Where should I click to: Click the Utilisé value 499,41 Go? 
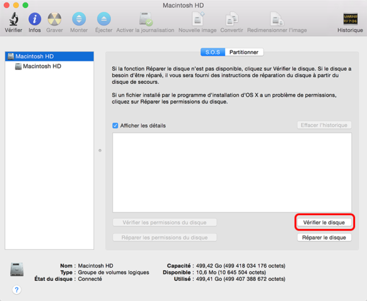pyautogui.click(x=241, y=279)
